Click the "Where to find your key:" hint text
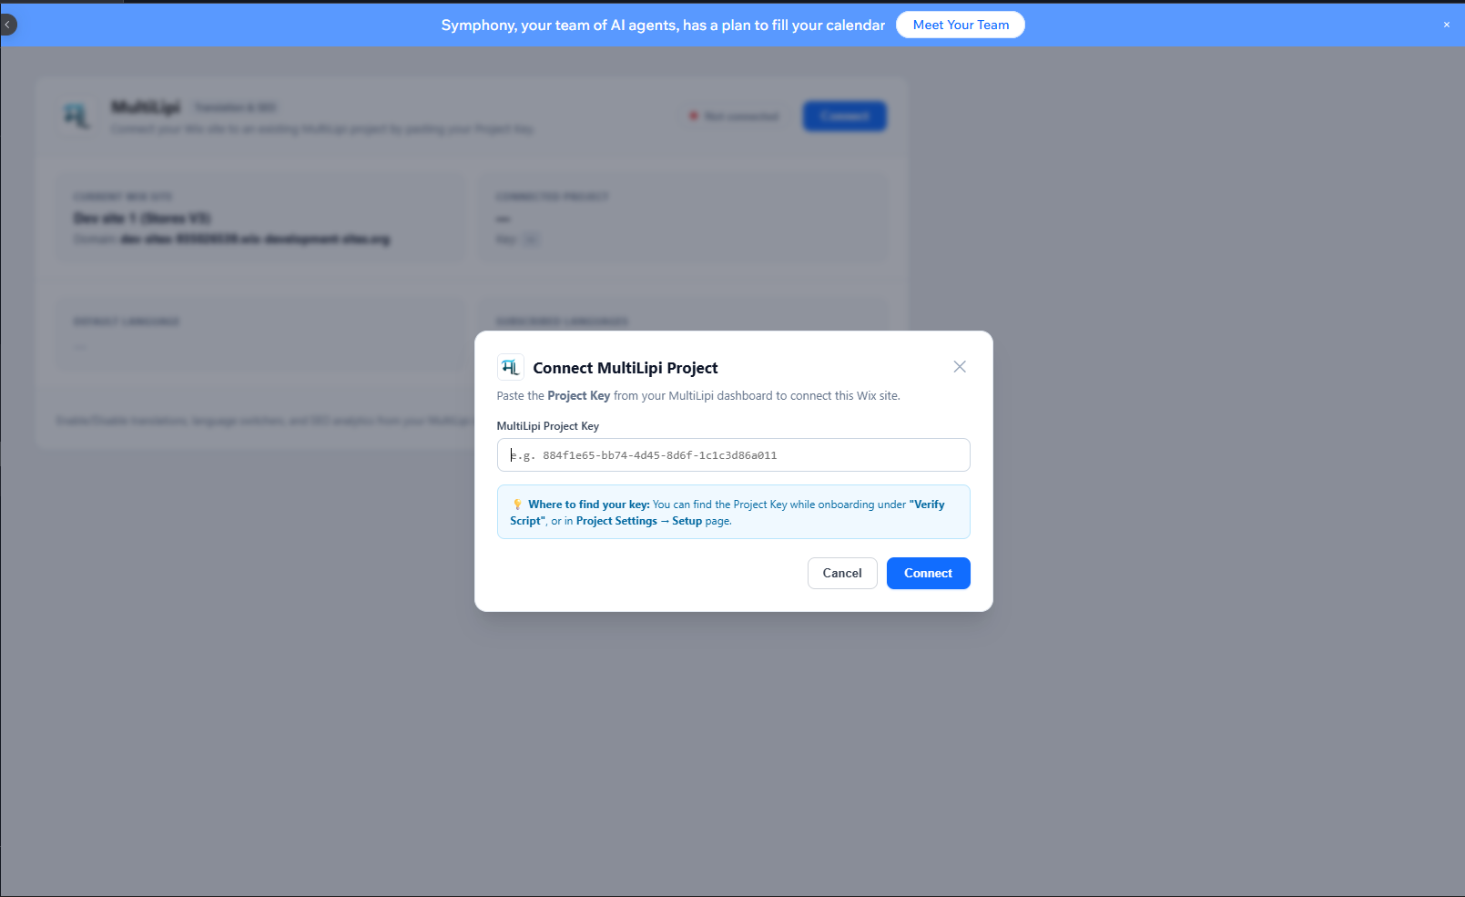The width and height of the screenshot is (1465, 897). pos(589,505)
